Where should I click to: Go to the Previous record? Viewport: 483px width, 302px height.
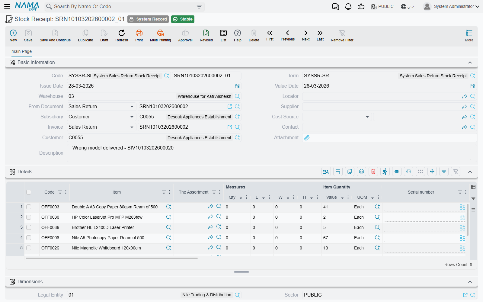288,35
